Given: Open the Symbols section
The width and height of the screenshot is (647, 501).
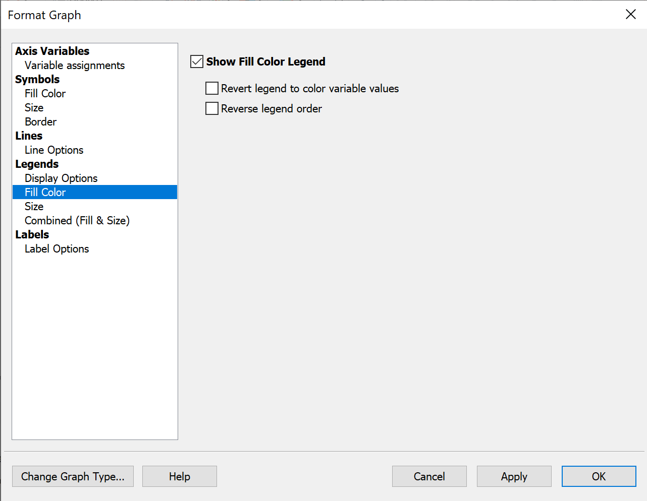Looking at the screenshot, I should [37, 79].
